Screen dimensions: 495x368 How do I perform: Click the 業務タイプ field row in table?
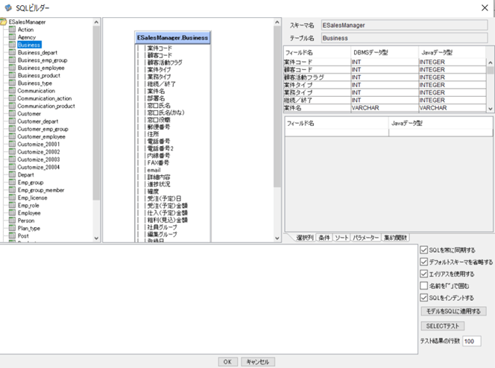point(385,92)
